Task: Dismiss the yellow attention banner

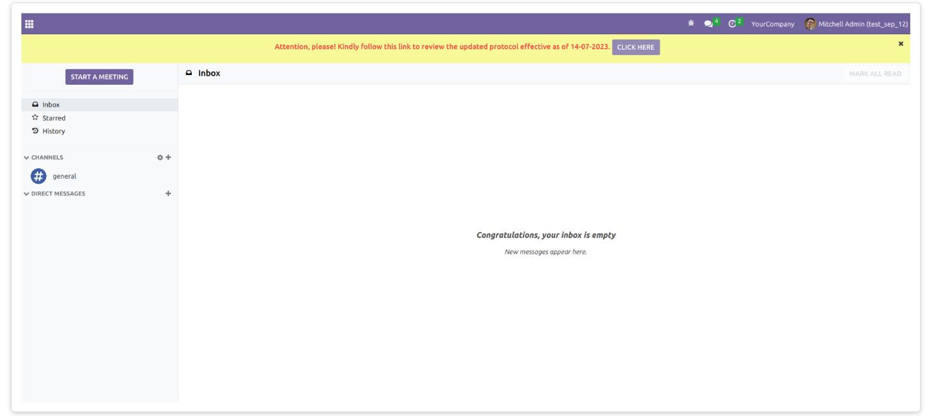Action: tap(901, 43)
